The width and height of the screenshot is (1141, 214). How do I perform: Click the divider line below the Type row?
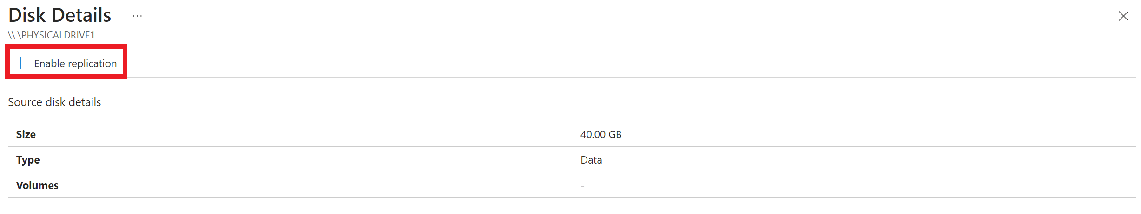[x=558, y=172]
